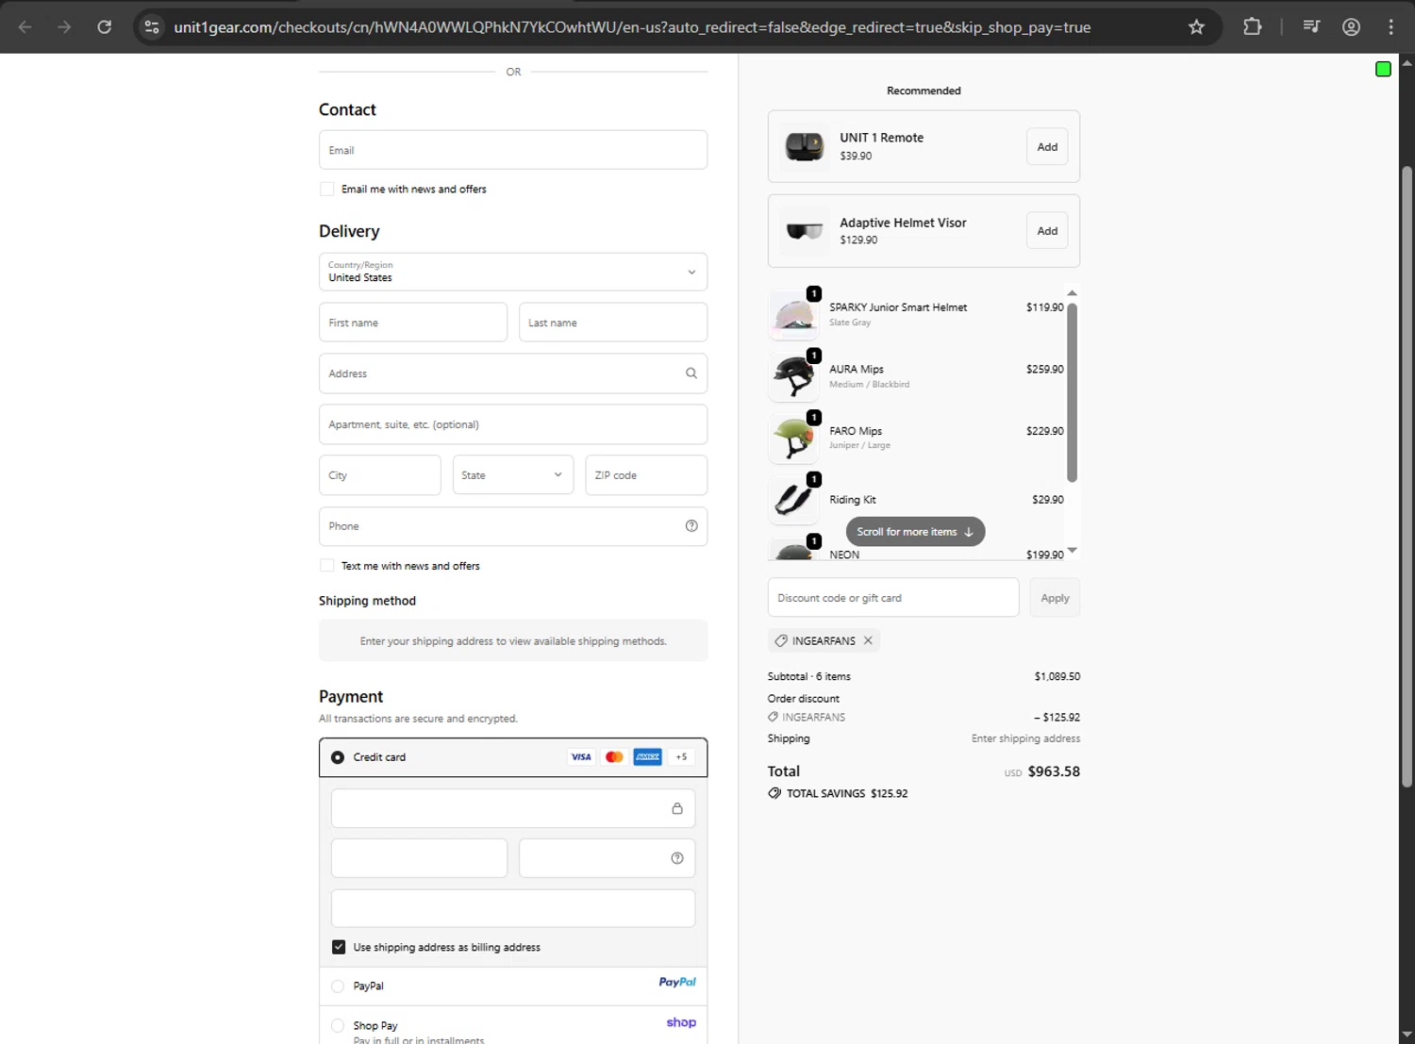1415x1044 pixels.
Task: Click the Last name field
Action: [x=613, y=323]
